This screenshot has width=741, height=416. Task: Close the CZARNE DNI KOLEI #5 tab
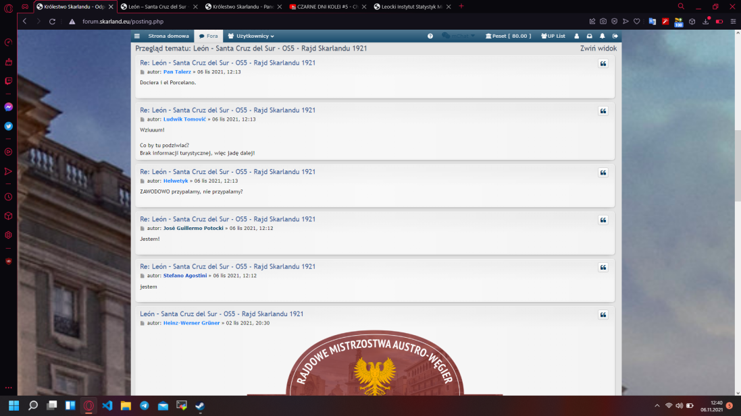point(364,7)
